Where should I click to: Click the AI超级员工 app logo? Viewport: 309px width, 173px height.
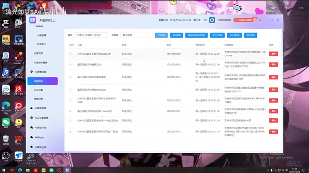pyautogui.click(x=33, y=20)
